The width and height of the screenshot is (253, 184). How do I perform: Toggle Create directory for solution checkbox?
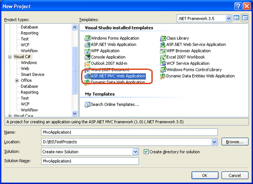pos(146,152)
